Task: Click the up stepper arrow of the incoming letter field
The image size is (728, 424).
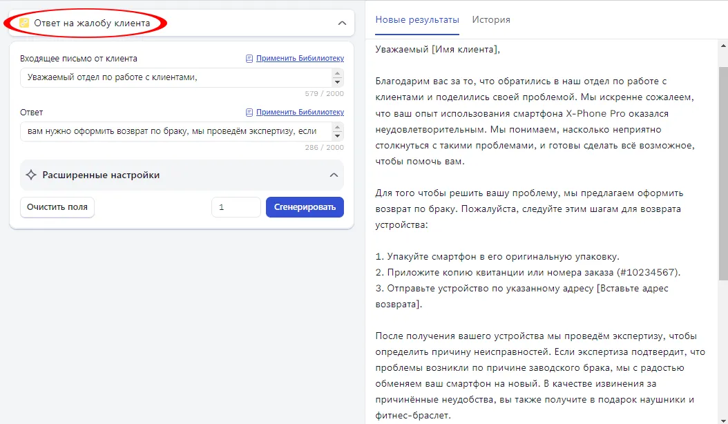Action: (x=338, y=75)
